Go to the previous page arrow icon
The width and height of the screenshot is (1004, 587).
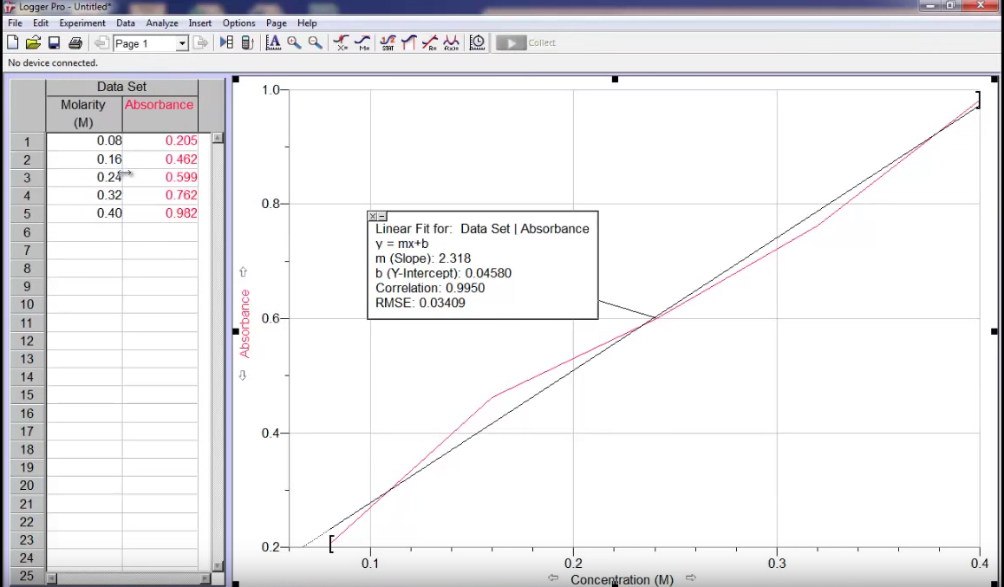101,42
